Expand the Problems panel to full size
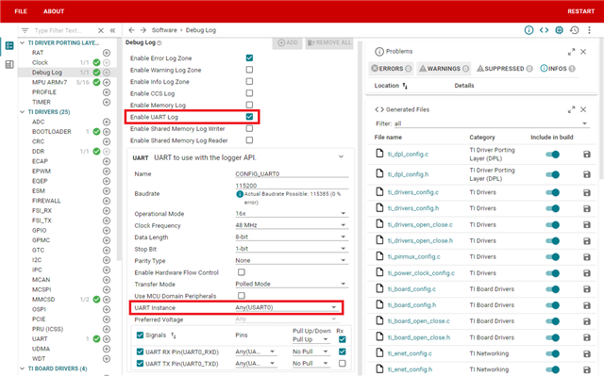Image resolution: width=604 pixels, height=376 pixels. [571, 52]
